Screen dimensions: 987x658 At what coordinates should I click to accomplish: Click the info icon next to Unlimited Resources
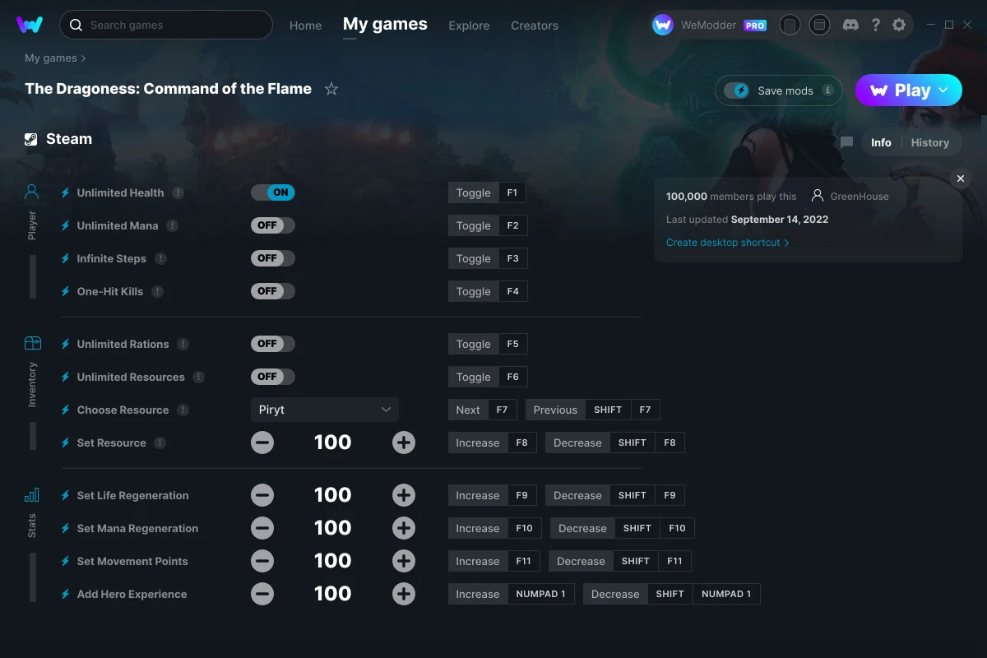click(198, 377)
